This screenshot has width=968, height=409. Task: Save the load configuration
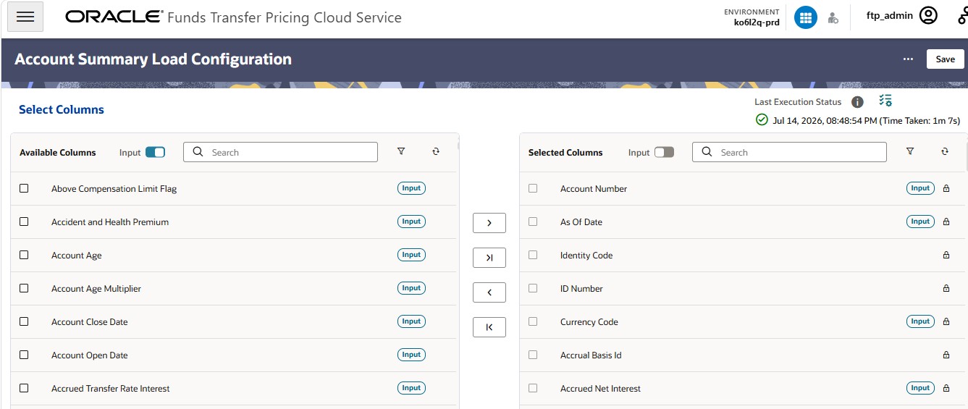(x=945, y=59)
